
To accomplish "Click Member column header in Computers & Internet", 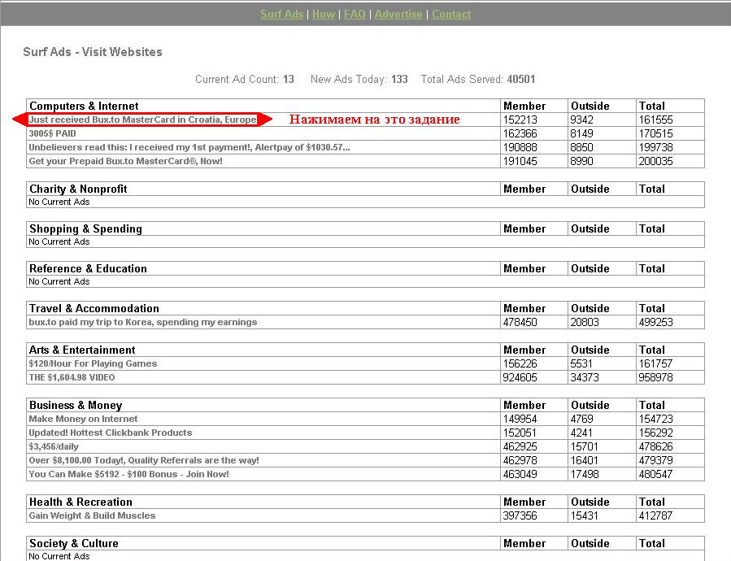I will coord(524,106).
